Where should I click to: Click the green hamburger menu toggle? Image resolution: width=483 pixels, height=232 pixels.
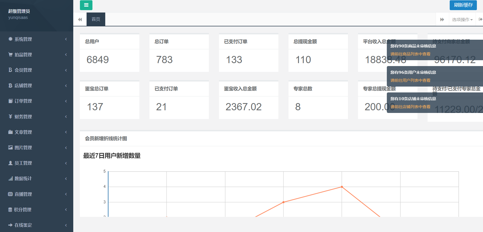click(x=86, y=5)
